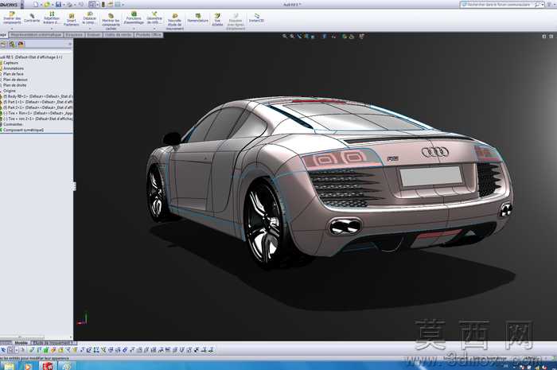Click the New document icon in title bar
Viewport: 557px width, 370px height.
(x=36, y=5)
